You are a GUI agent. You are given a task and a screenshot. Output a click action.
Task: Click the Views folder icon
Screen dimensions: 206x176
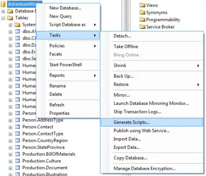142,5
